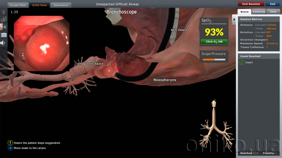Click the yellow exclamation oxygenation warning icon
The height and width of the screenshot is (158, 282).
tap(10, 143)
